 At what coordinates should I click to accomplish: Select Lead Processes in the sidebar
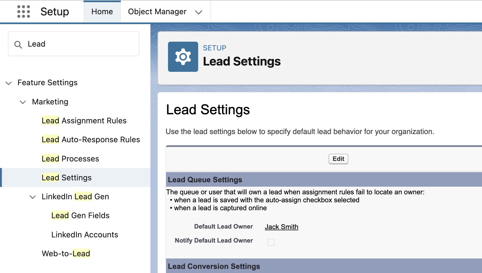point(70,158)
